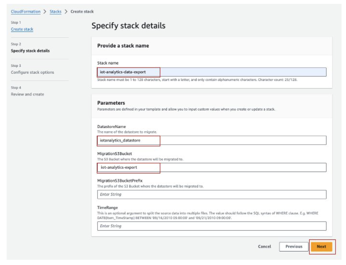This screenshot has height=265, width=346.
Task: Click the Create stack breadcrumb text
Action: point(82,12)
